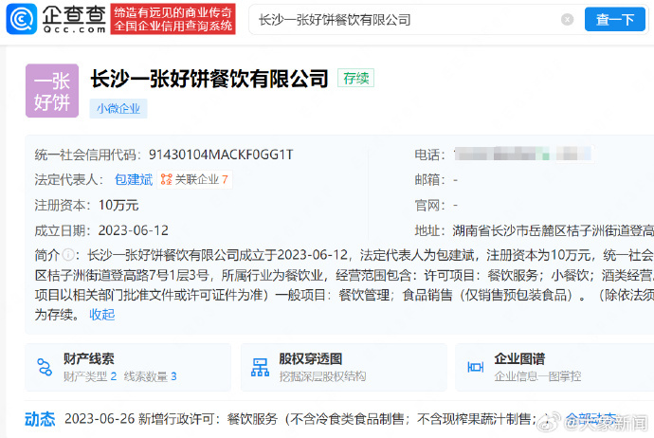Click the 股权穿透图 hierarchy icon
The height and width of the screenshot is (438, 654).
pyautogui.click(x=260, y=367)
